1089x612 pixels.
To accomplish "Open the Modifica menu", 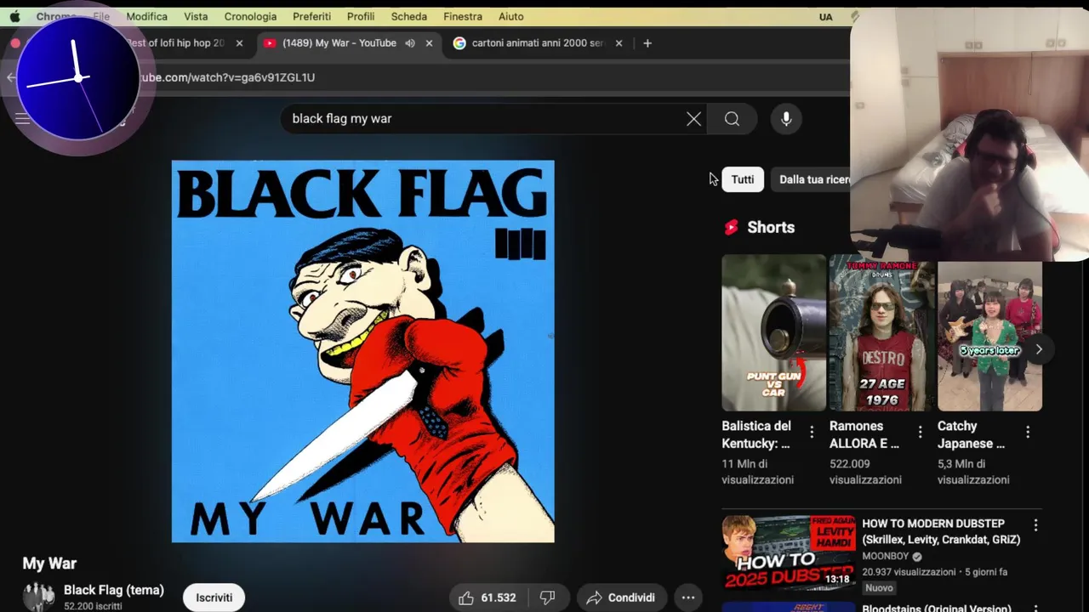I will (146, 16).
